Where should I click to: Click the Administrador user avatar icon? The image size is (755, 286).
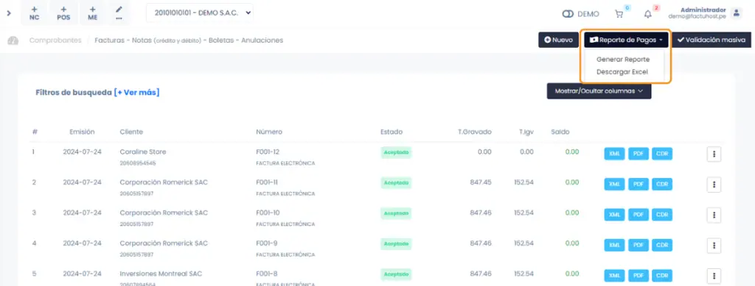(737, 13)
